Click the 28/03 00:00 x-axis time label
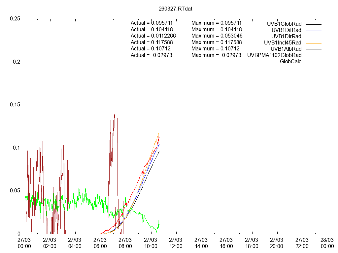Viewport: 338px width, 253px height. tap(327, 243)
